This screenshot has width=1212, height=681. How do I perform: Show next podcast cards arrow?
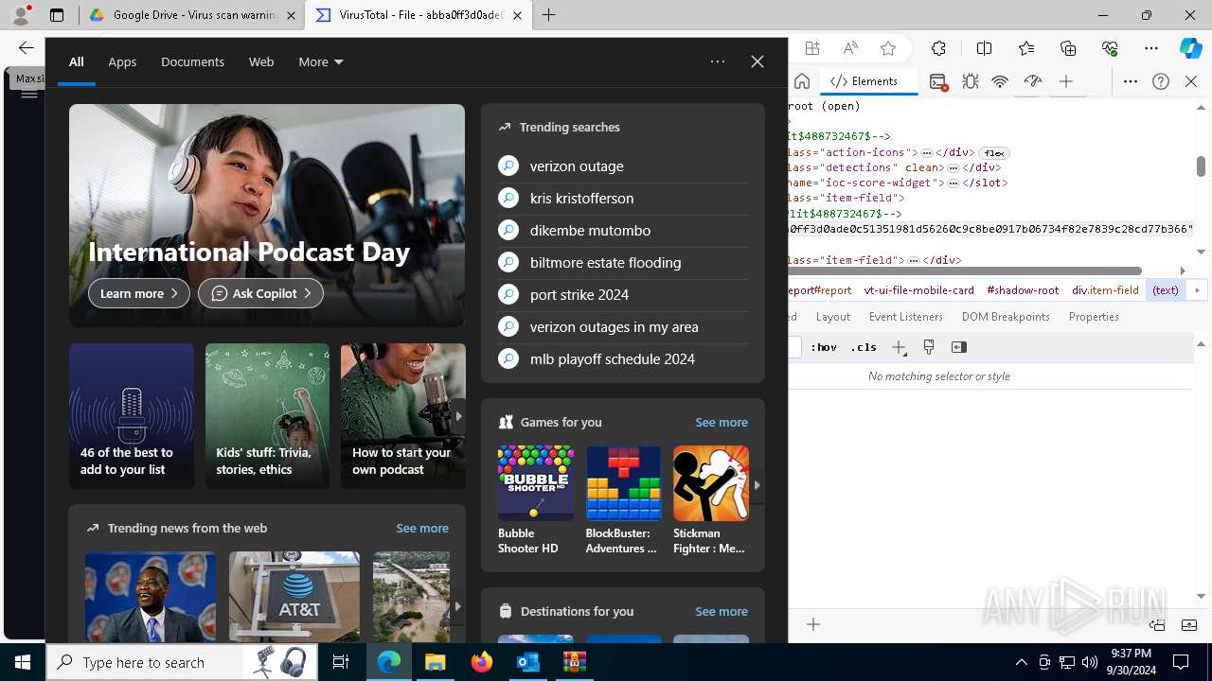click(458, 416)
